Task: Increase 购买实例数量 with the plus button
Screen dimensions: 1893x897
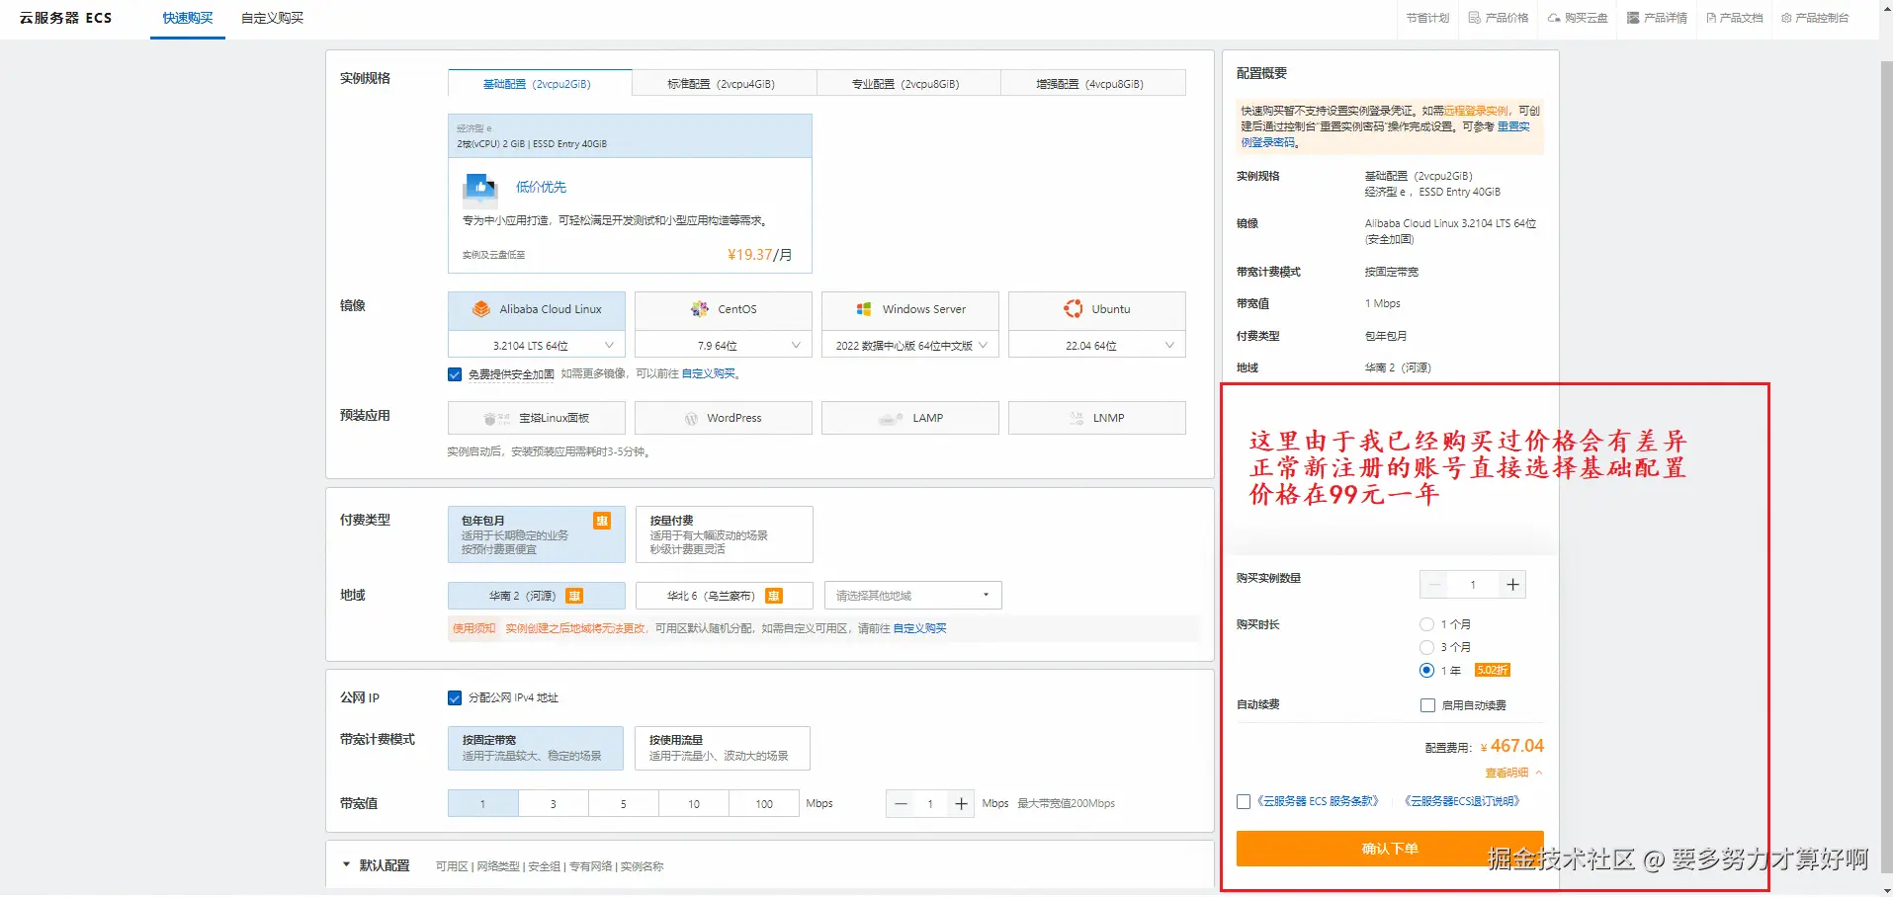Action: point(1512,585)
